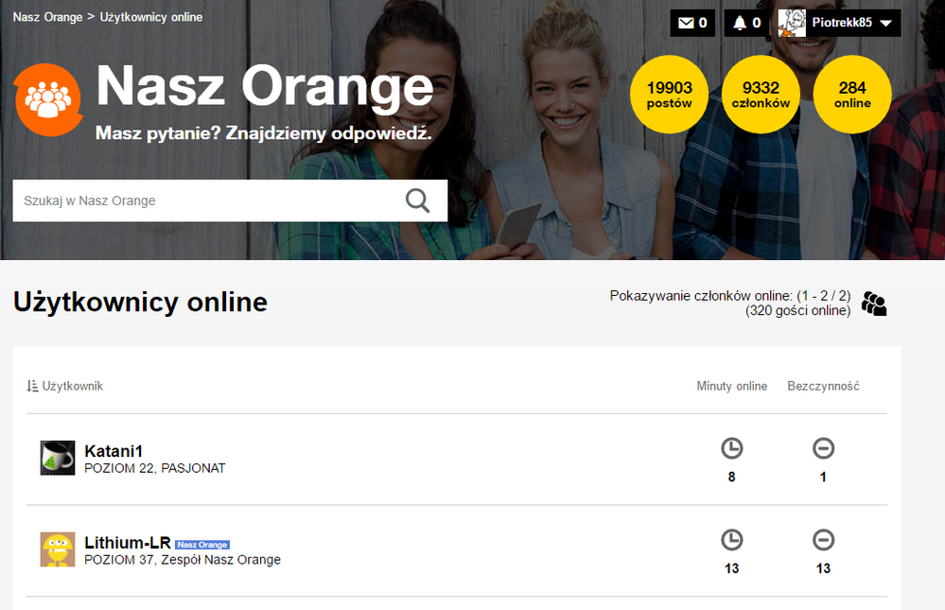This screenshot has width=945, height=610.
Task: Open Katani1's user profile link
Action: 114,450
